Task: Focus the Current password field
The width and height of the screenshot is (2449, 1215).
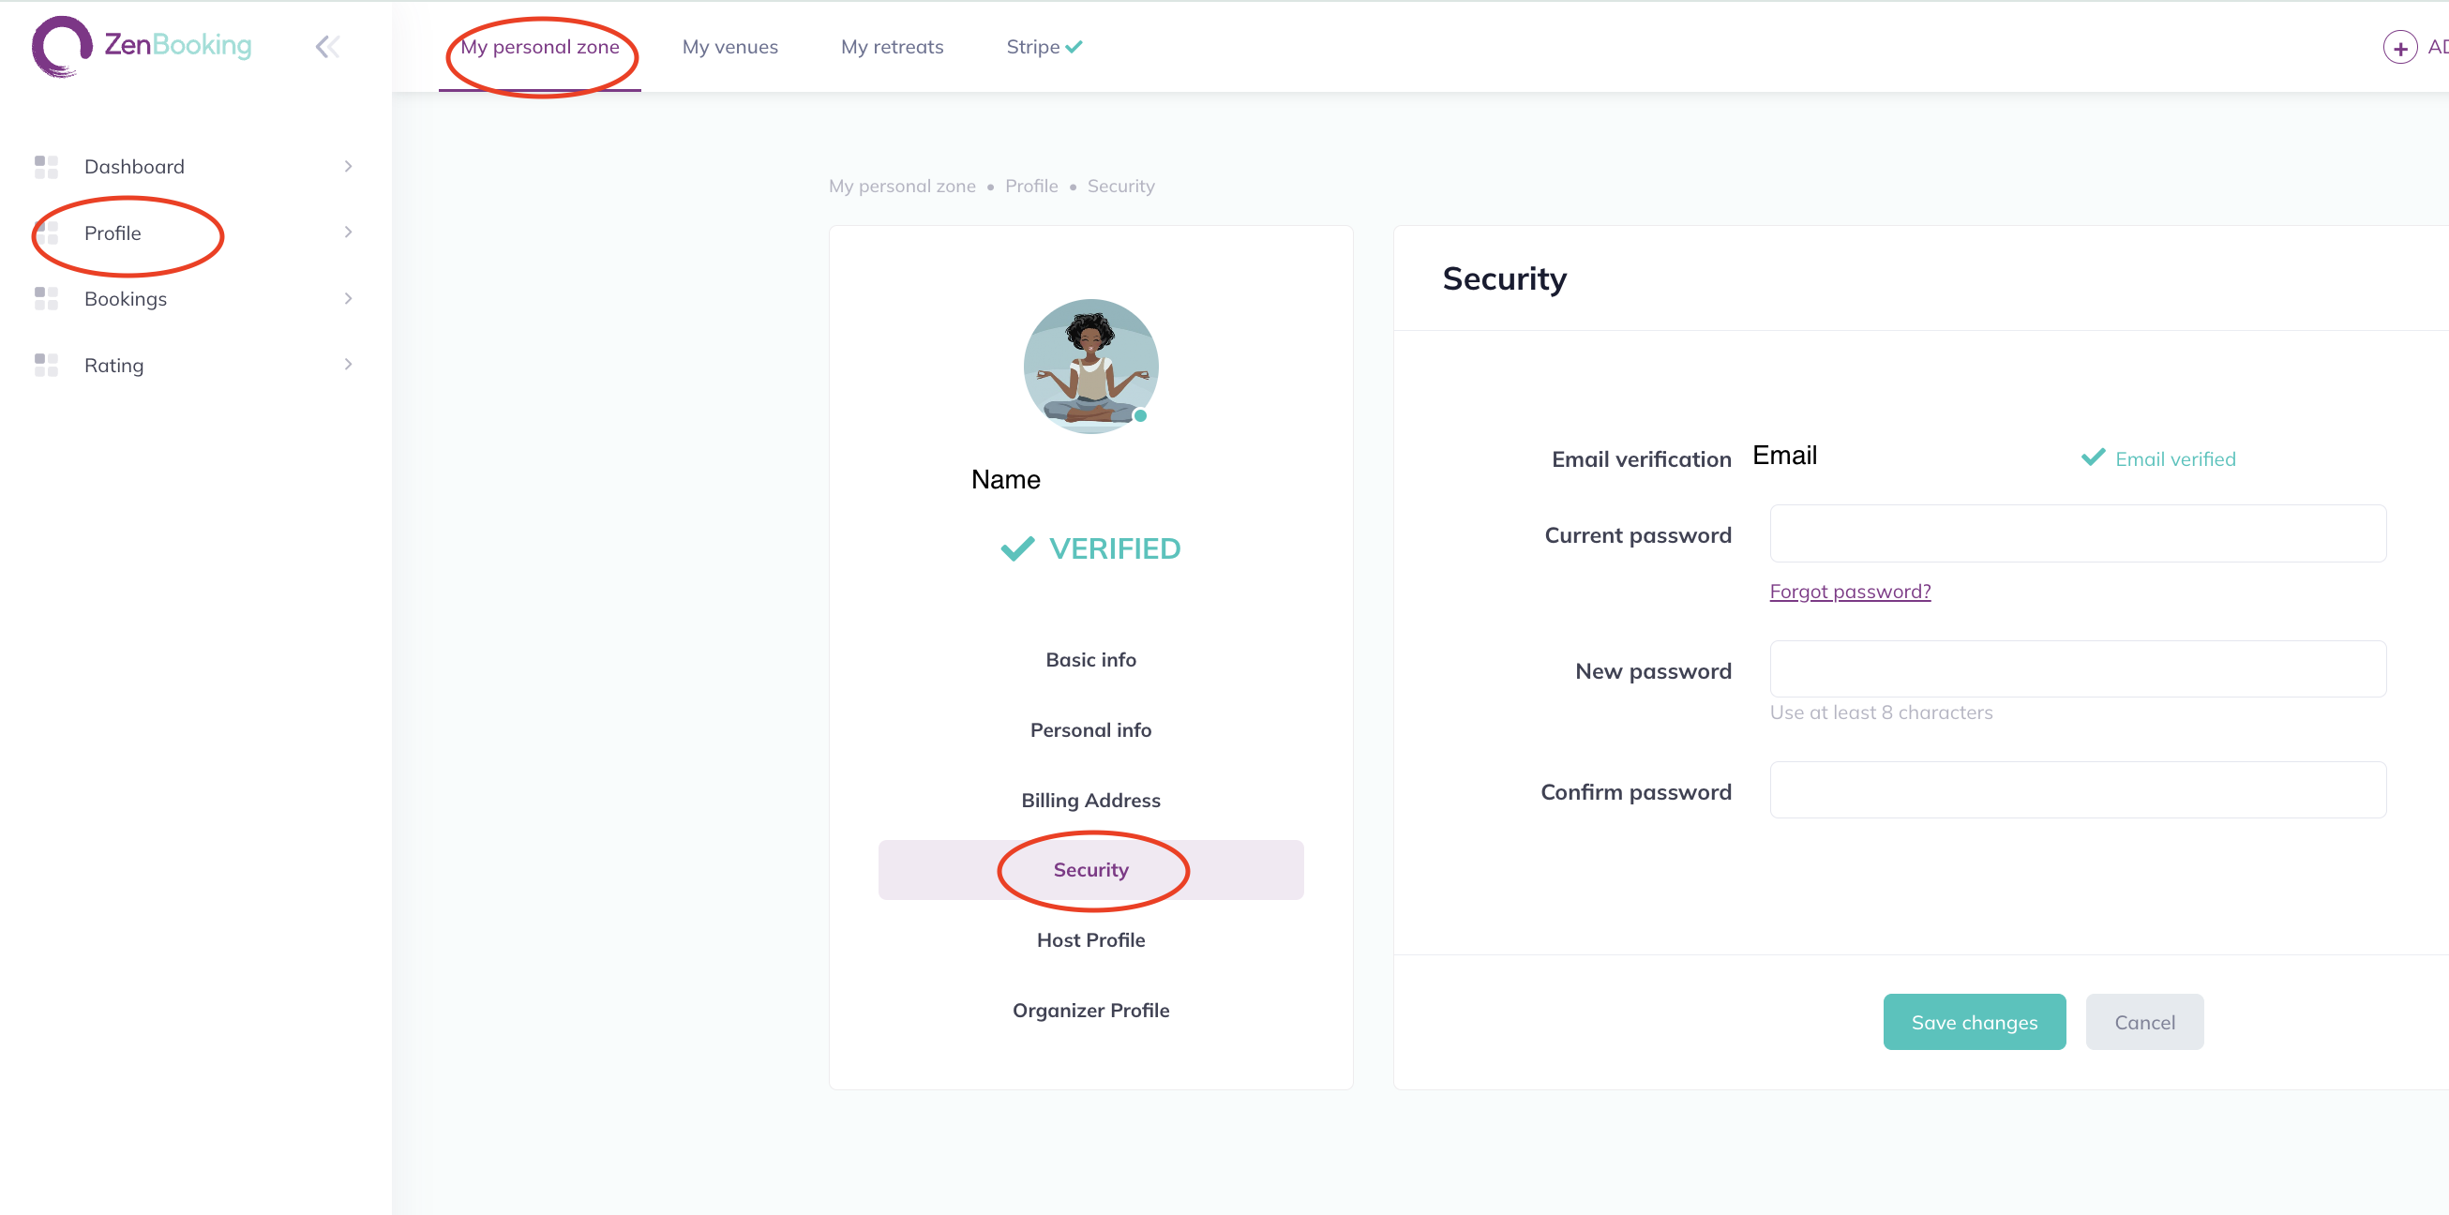Action: tap(2078, 533)
